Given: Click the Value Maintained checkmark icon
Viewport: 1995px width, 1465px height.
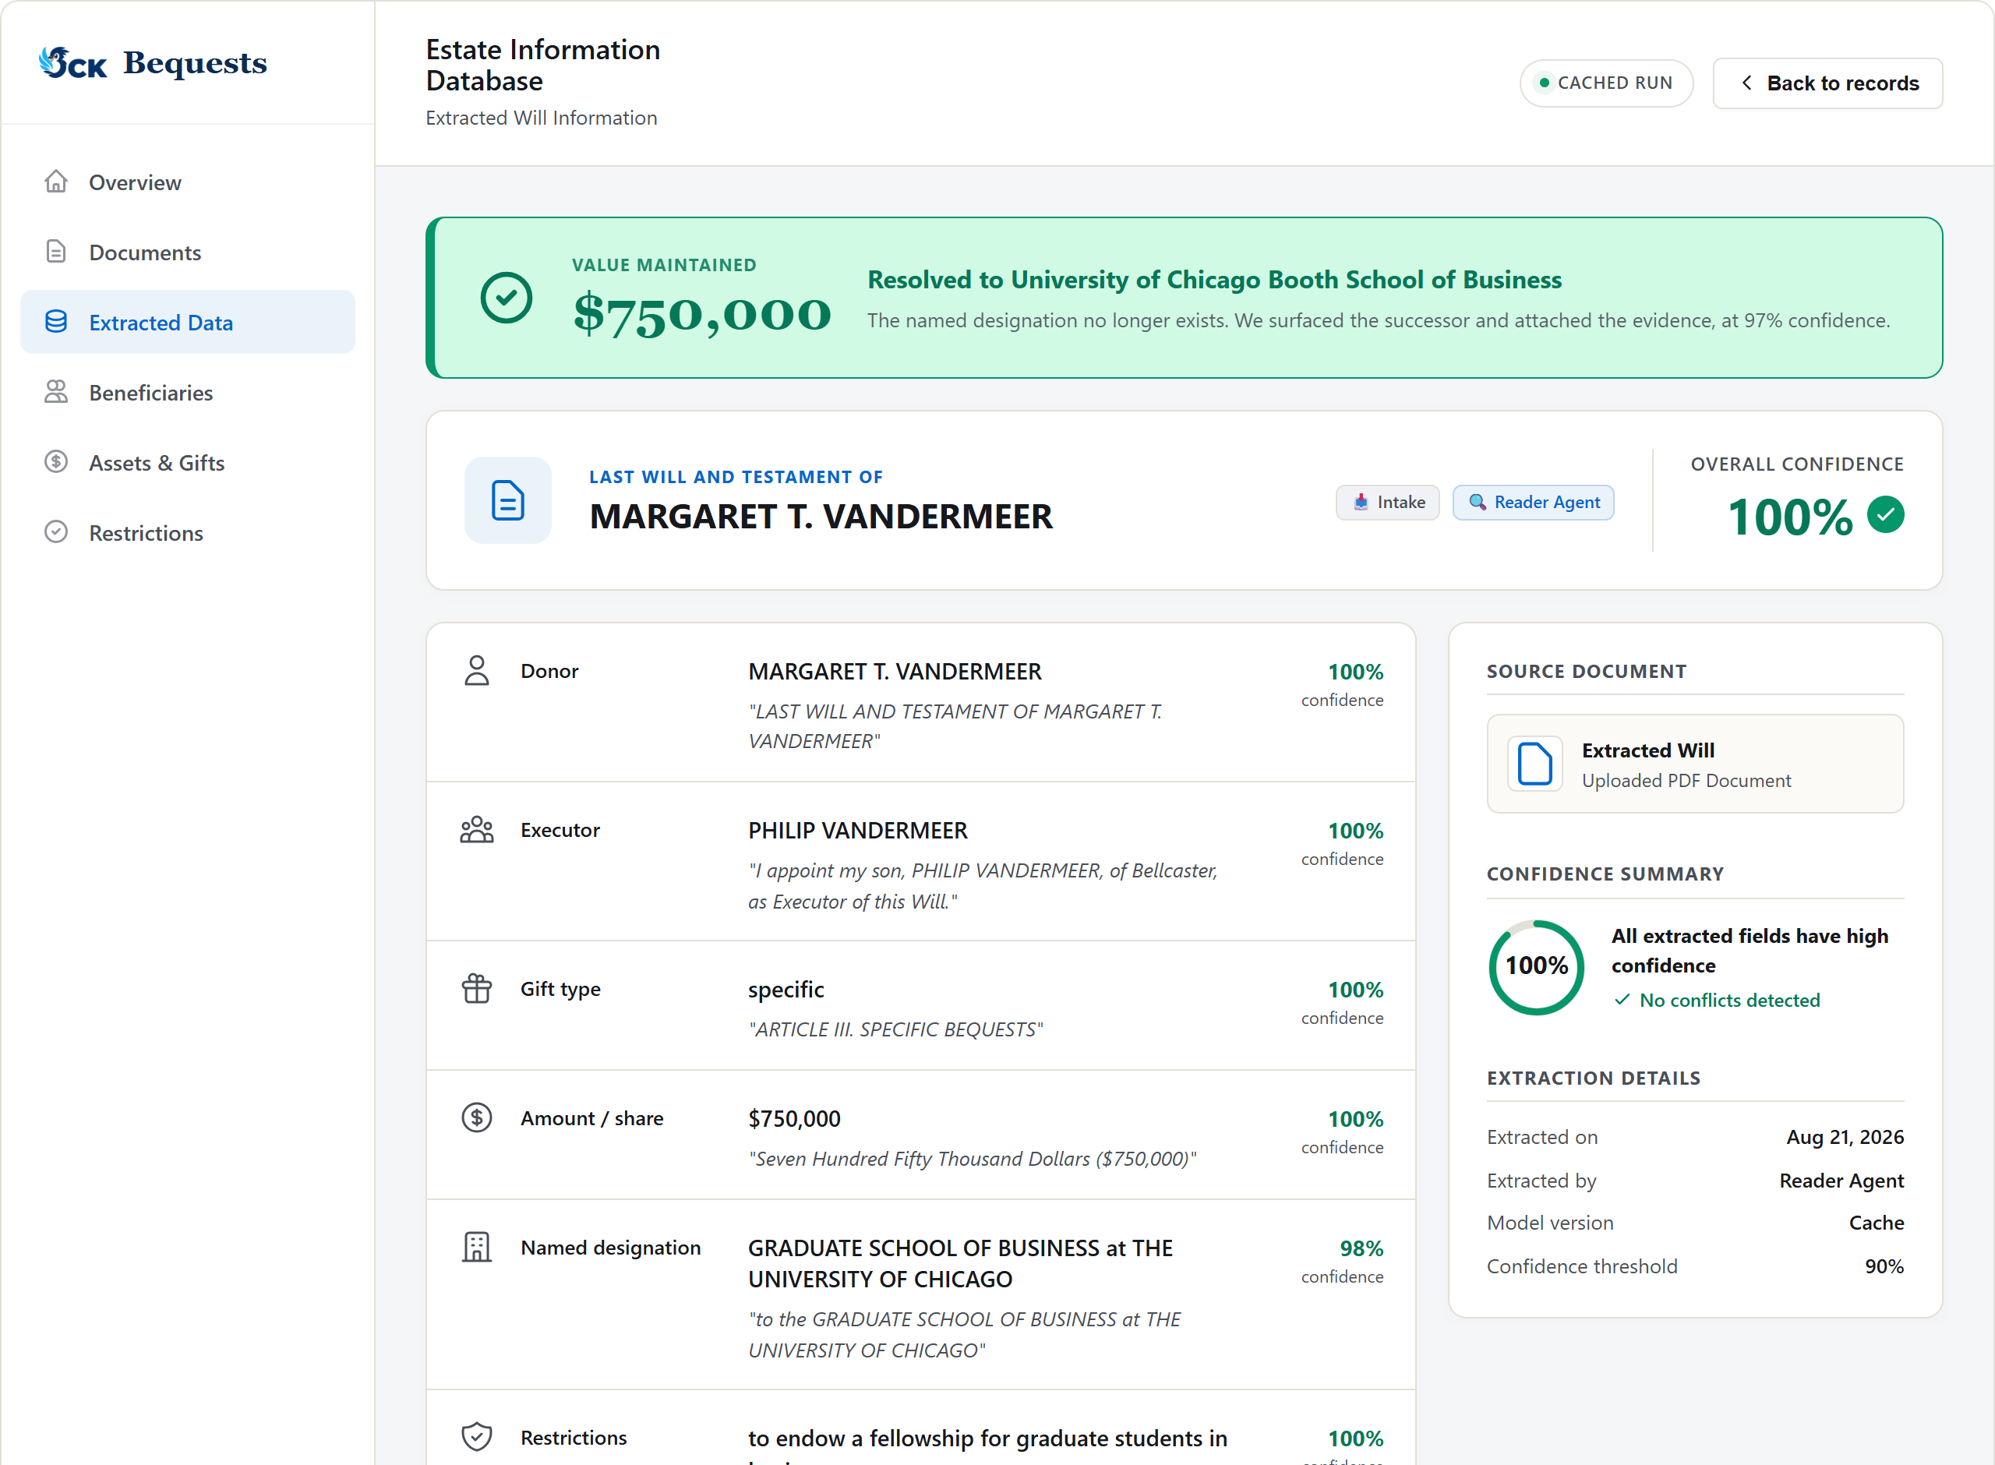Looking at the screenshot, I should click(x=507, y=298).
